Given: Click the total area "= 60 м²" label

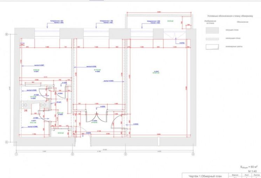Looking at the screenshot, I should 249,167.
